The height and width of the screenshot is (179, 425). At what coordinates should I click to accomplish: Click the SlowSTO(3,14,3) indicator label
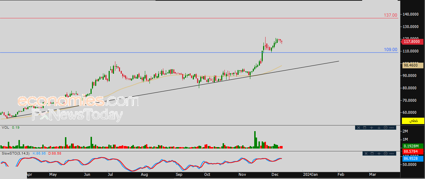[x=16, y=153]
